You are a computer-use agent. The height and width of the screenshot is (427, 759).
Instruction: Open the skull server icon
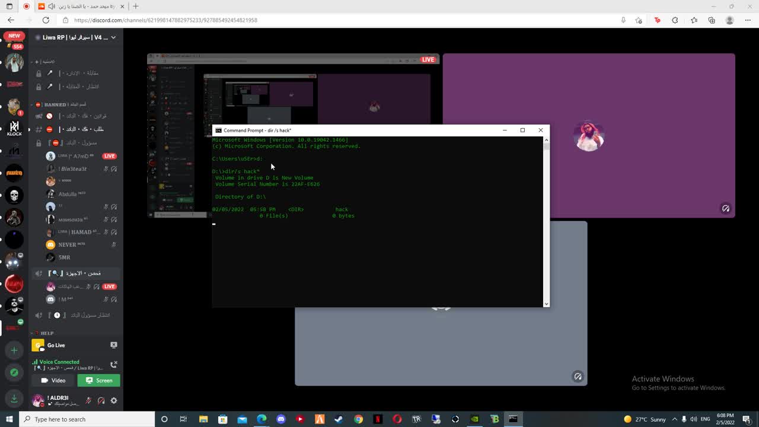(x=14, y=195)
